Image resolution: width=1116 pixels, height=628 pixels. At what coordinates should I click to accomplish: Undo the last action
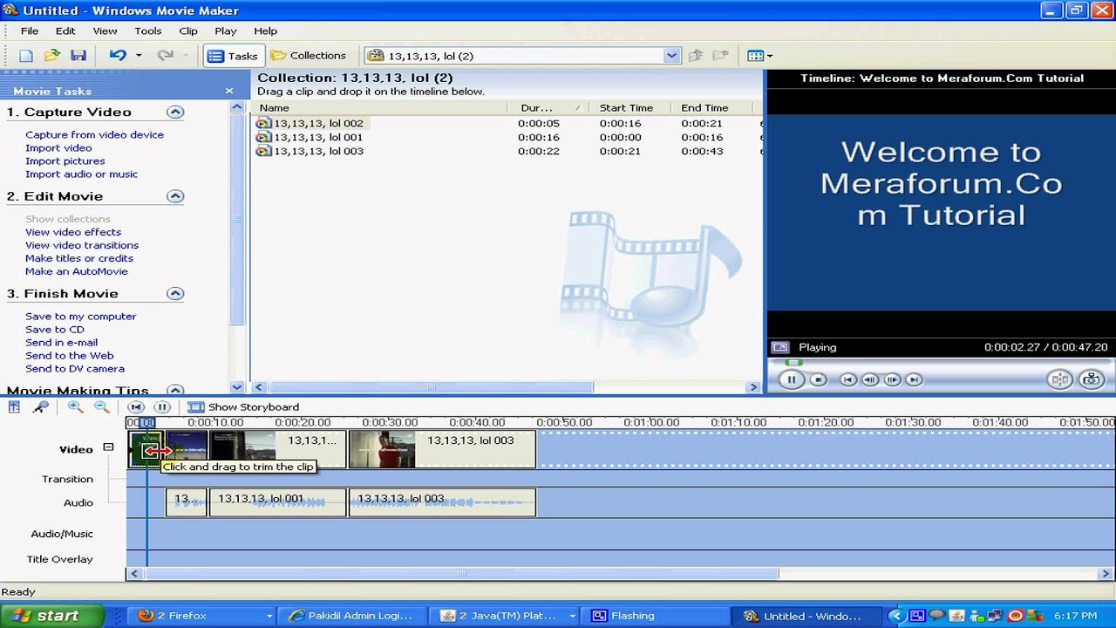(118, 56)
